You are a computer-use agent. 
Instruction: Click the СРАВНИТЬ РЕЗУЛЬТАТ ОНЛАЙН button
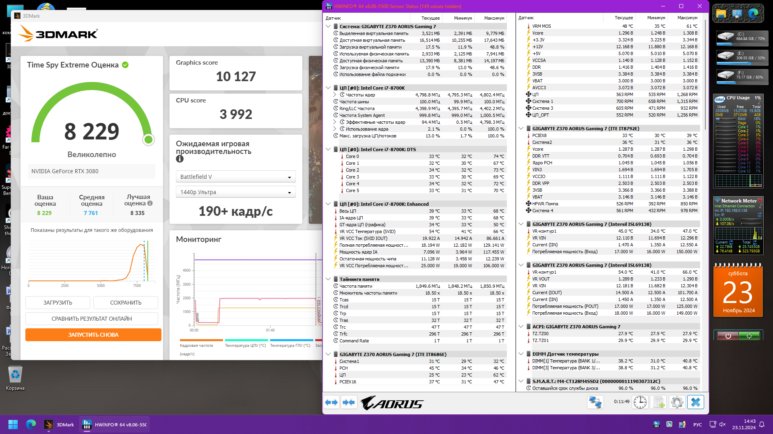91,319
